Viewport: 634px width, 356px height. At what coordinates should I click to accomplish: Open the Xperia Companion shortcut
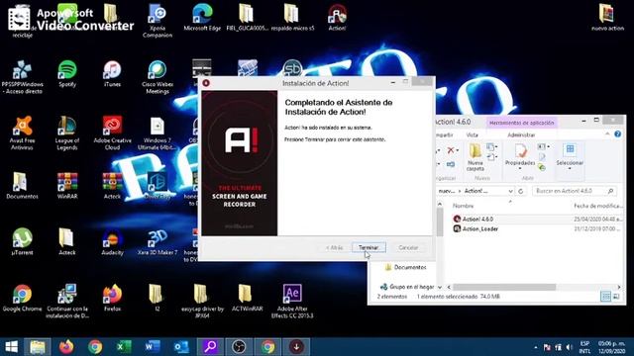158,21
